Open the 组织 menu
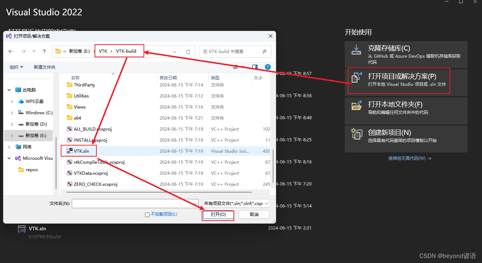 pyautogui.click(x=16, y=67)
